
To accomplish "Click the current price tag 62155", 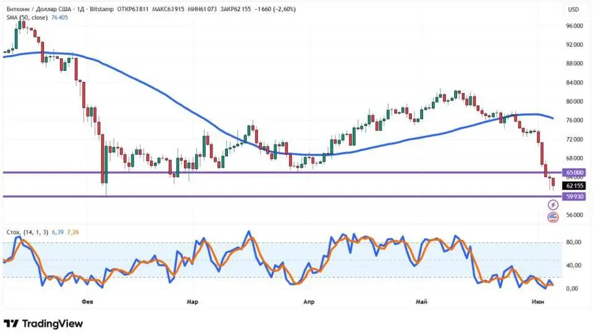I will point(574,186).
